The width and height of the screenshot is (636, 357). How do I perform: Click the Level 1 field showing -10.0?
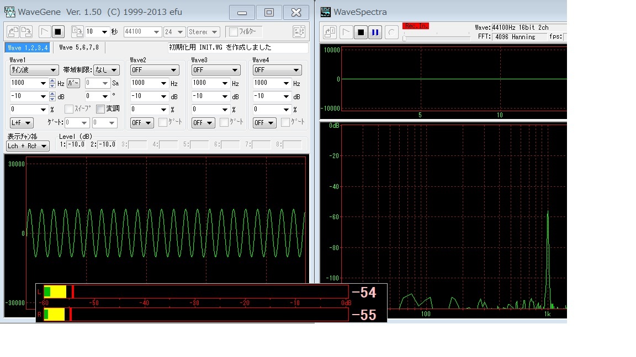[76, 144]
